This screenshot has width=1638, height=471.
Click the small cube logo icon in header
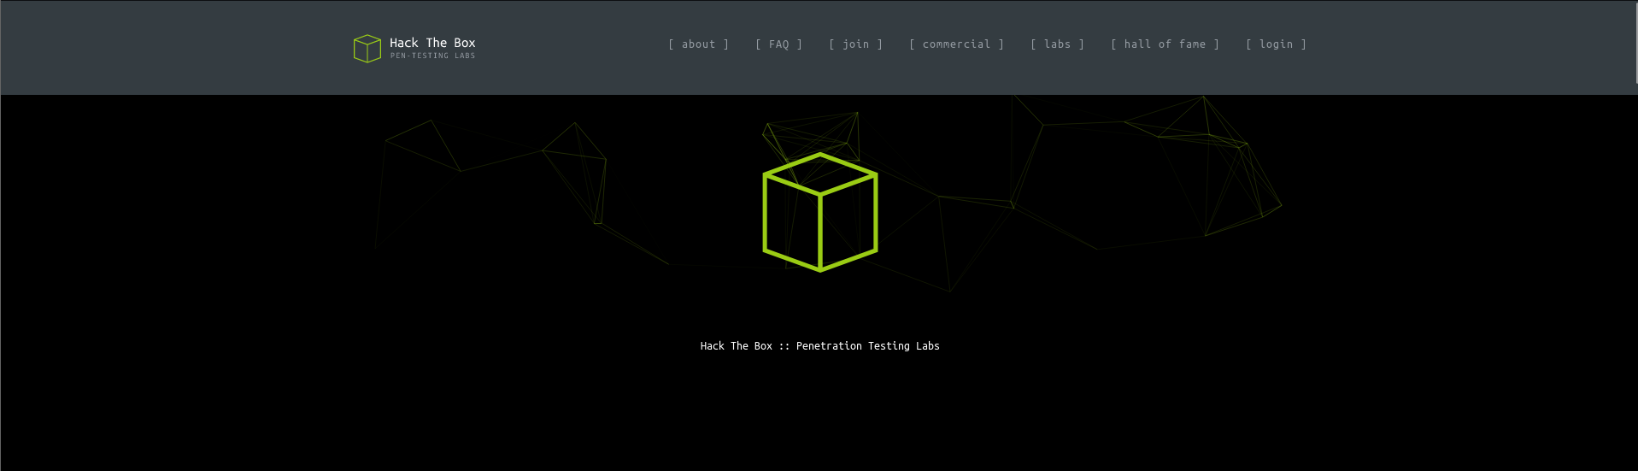point(367,49)
